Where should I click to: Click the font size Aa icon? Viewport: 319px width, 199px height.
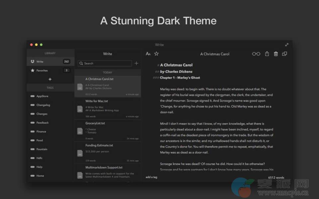148,54
